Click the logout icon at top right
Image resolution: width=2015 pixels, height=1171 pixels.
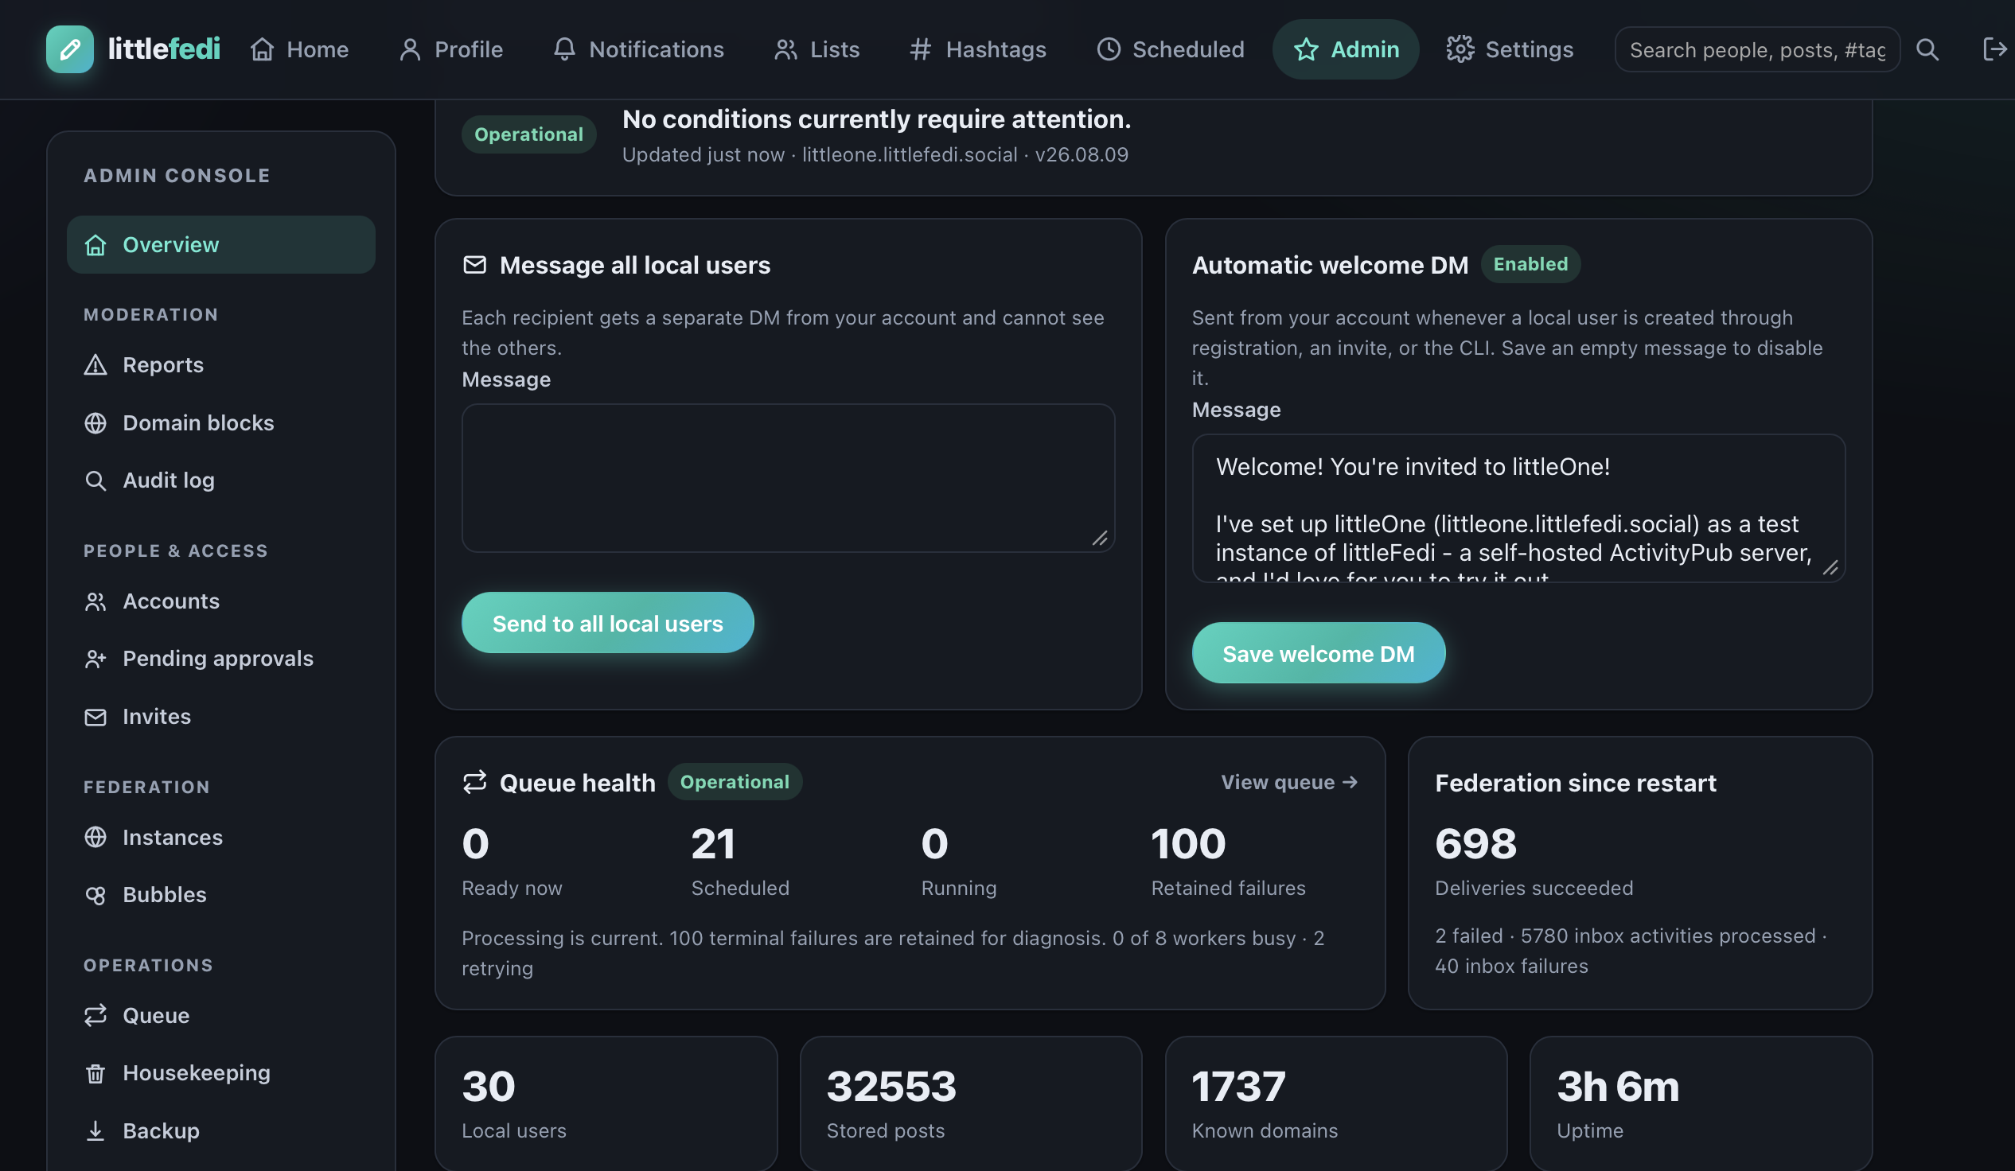[x=1994, y=49]
